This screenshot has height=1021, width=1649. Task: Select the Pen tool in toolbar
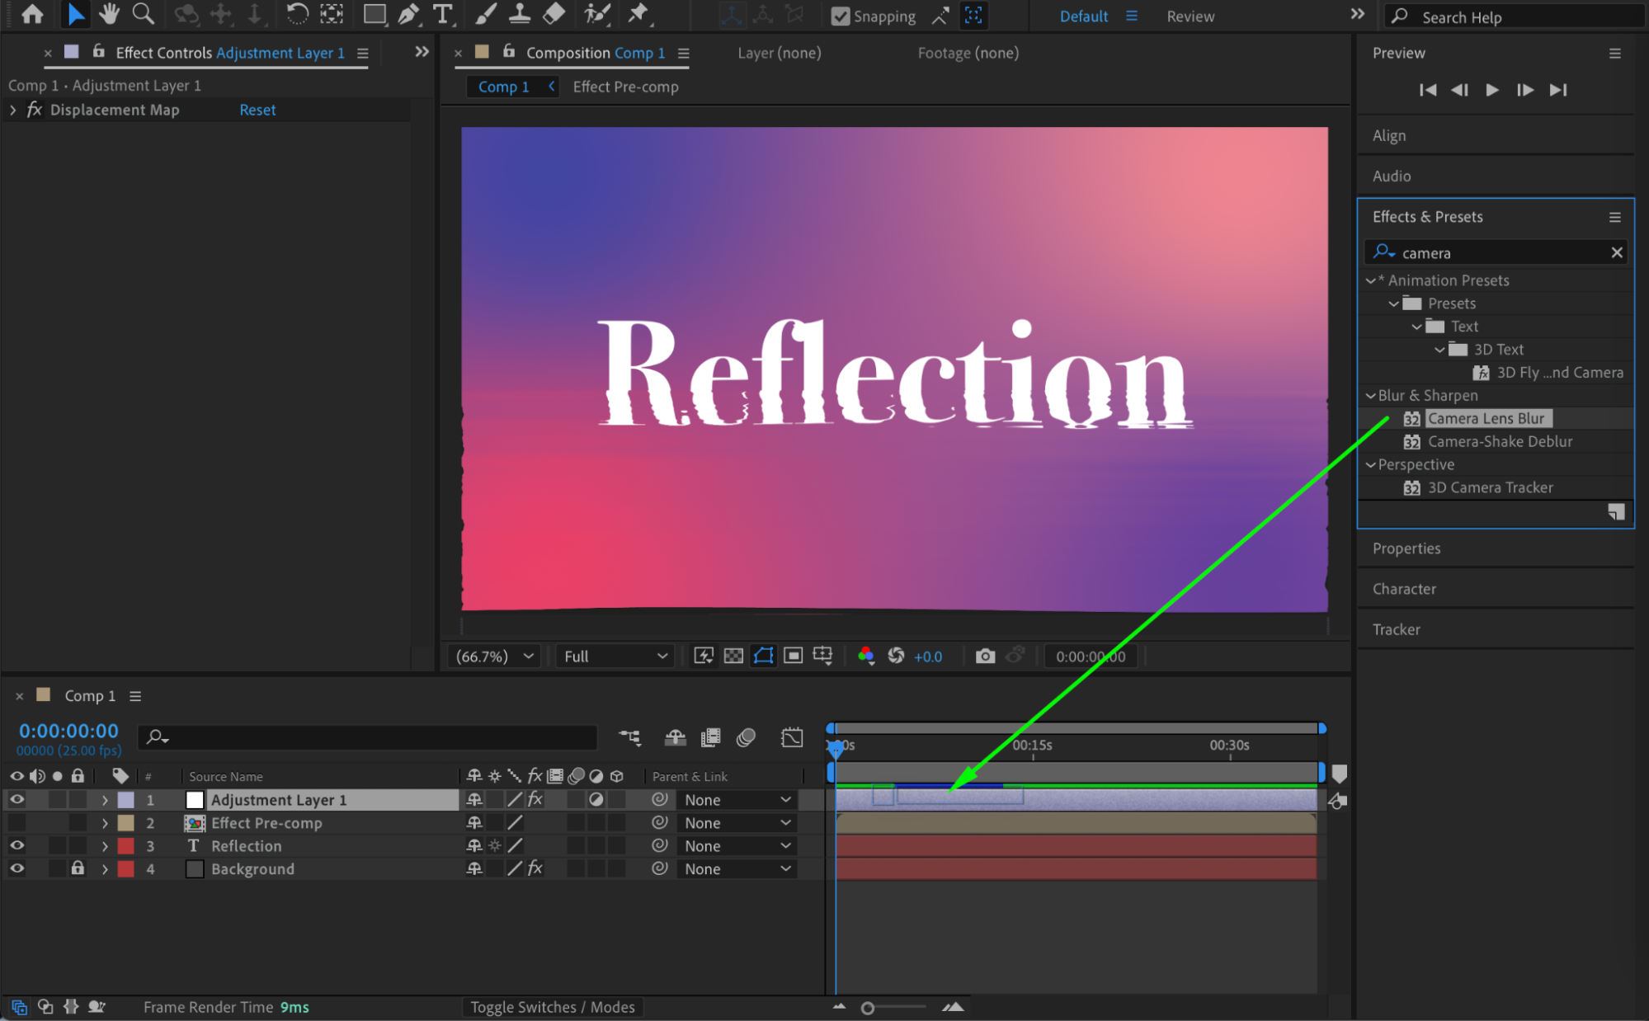coord(408,14)
